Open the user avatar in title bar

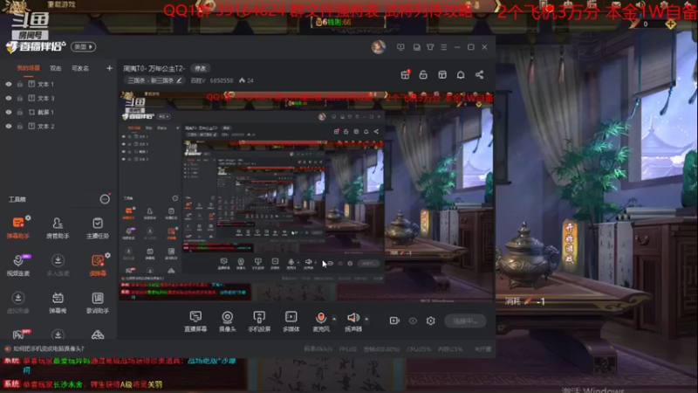[379, 47]
